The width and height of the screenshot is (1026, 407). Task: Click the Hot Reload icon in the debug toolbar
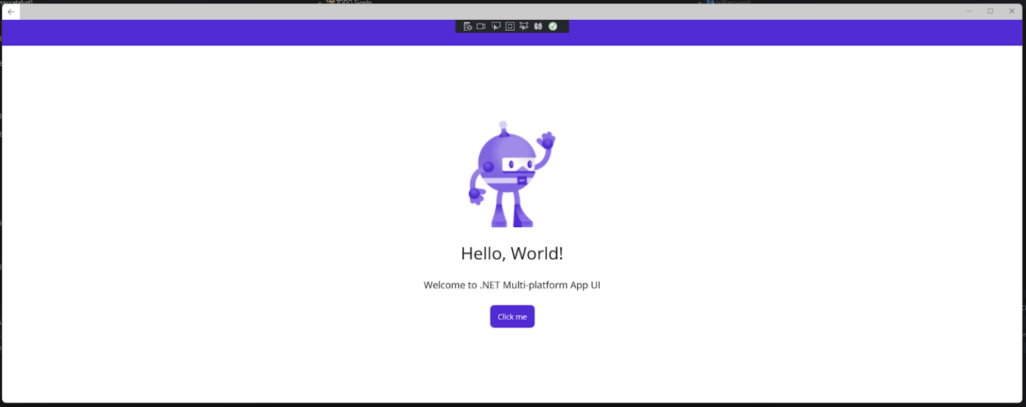tap(538, 26)
